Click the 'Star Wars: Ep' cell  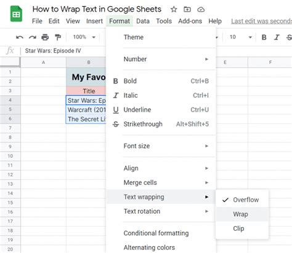tap(86, 100)
